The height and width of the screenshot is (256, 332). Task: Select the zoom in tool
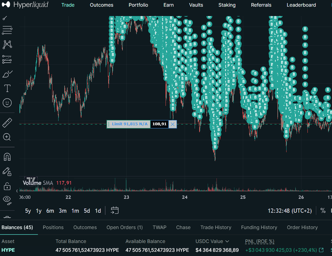(x=7, y=137)
